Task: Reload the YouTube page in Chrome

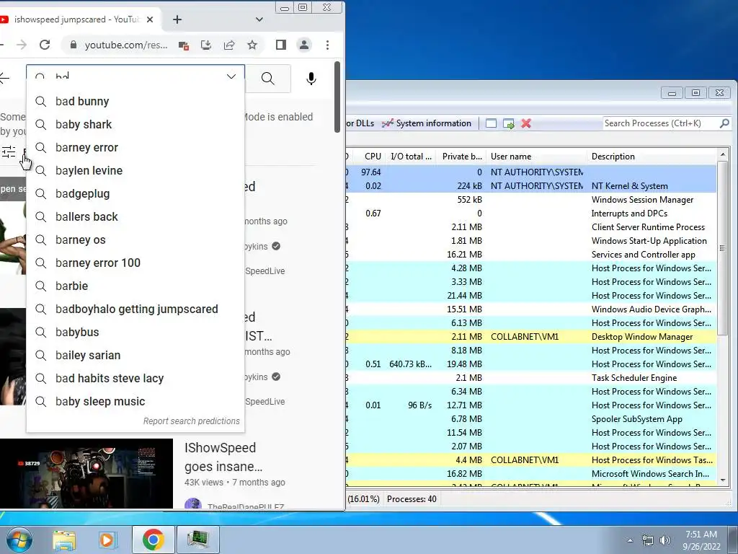Action: pyautogui.click(x=45, y=45)
